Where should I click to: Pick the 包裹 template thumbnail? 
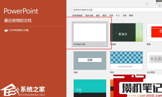90,61
